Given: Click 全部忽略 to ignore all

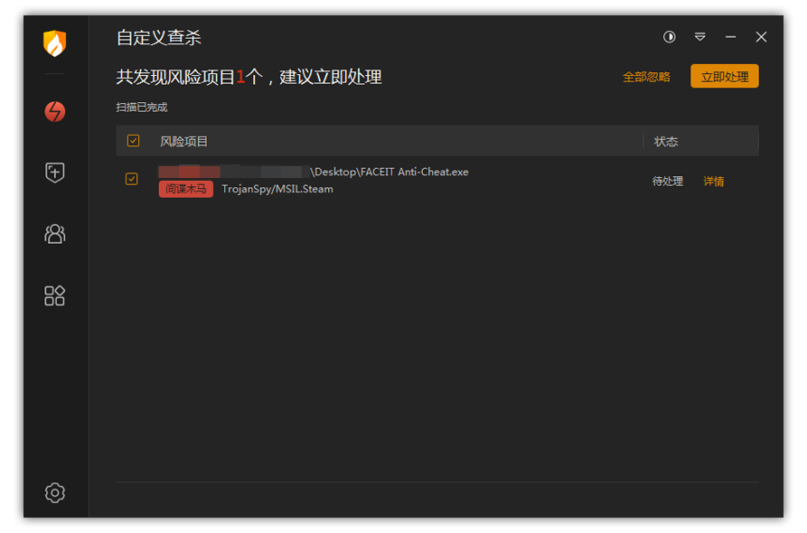Looking at the screenshot, I should point(646,77).
